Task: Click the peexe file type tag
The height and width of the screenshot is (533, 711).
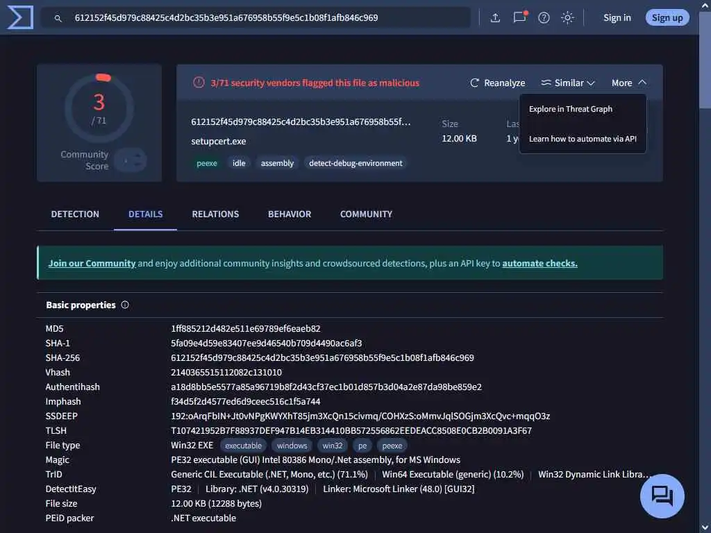Action: (392, 446)
